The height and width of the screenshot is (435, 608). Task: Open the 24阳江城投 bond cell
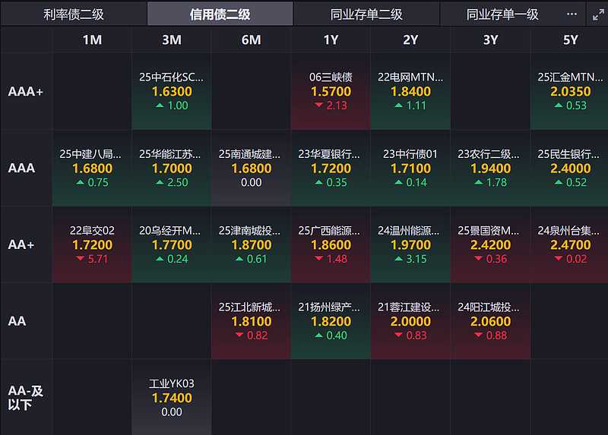tap(490, 320)
